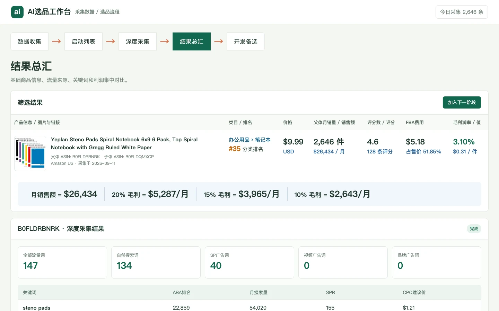
Task: Open the Yeplan Steno Pads product title
Action: tap(124, 143)
